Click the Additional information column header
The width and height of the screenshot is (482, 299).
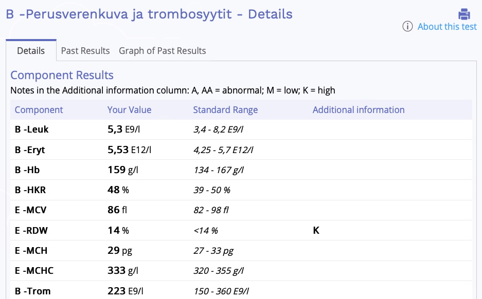click(359, 110)
